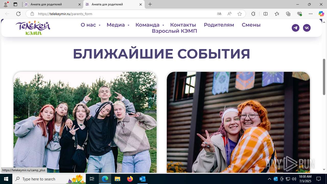Open Task View on the taskbar
The image size is (327, 184).
point(92,179)
